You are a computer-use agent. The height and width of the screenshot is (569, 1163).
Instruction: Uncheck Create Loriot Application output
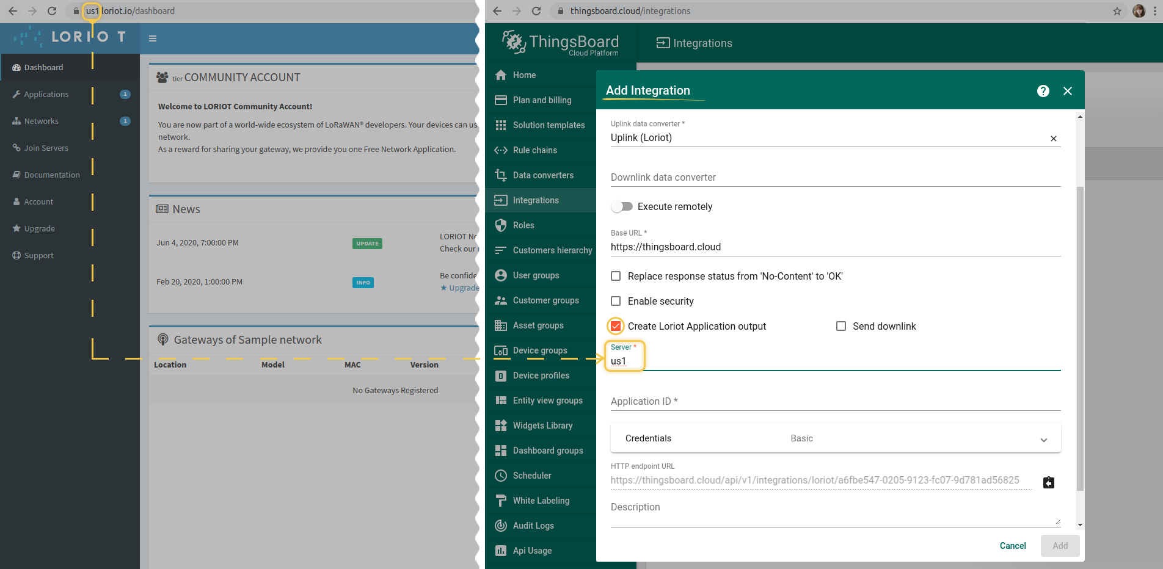coord(616,326)
